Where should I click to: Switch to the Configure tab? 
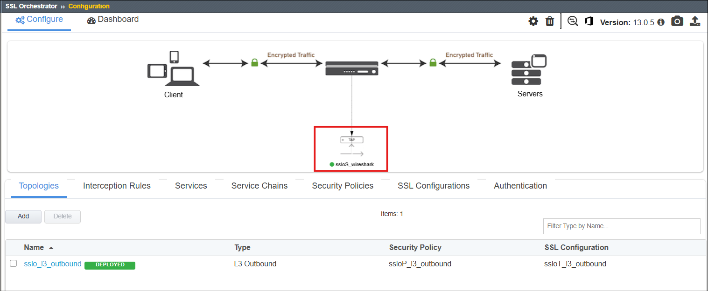[x=39, y=20]
